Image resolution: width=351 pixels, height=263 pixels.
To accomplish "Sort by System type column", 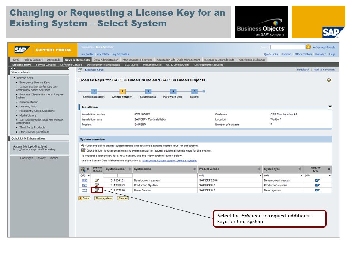I will [x=300, y=169].
